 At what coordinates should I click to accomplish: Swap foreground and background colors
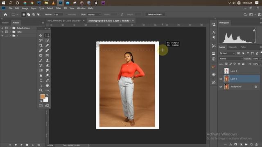pos(47,95)
